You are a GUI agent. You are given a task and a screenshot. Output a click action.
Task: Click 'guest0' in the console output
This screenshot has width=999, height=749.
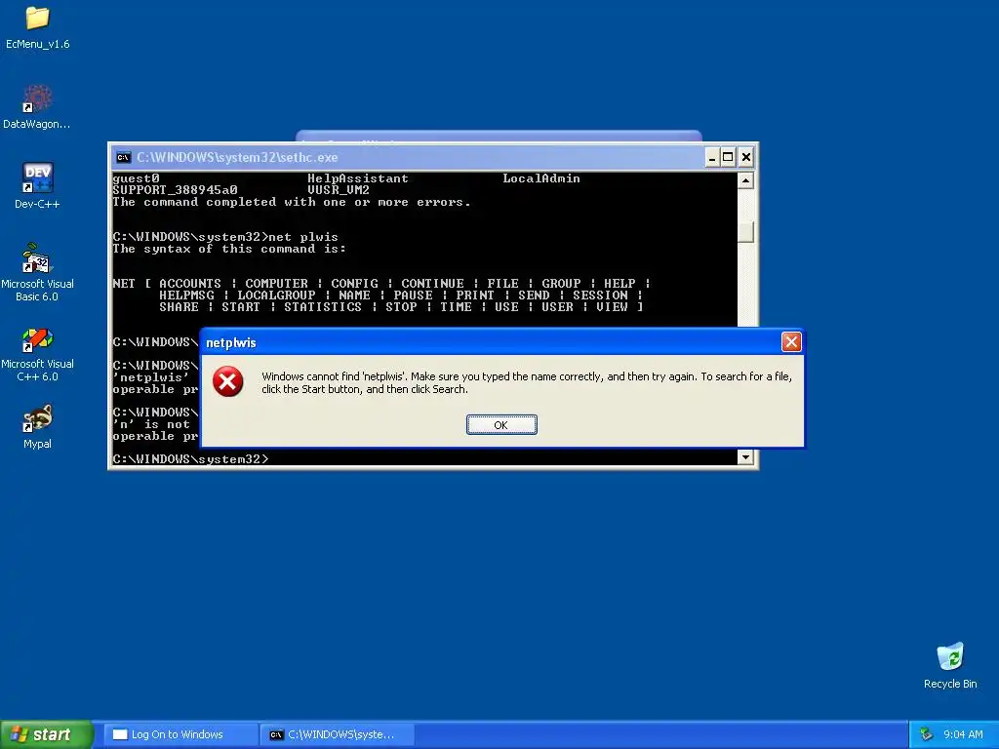(x=136, y=178)
